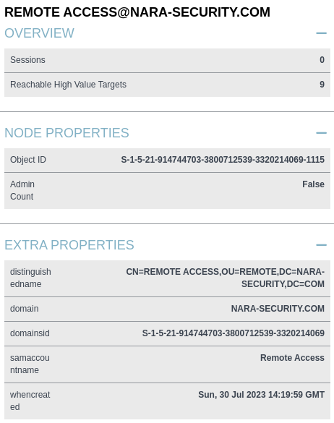Click the Object ID SID value
Screen dimensions: 334x423
click(223, 160)
